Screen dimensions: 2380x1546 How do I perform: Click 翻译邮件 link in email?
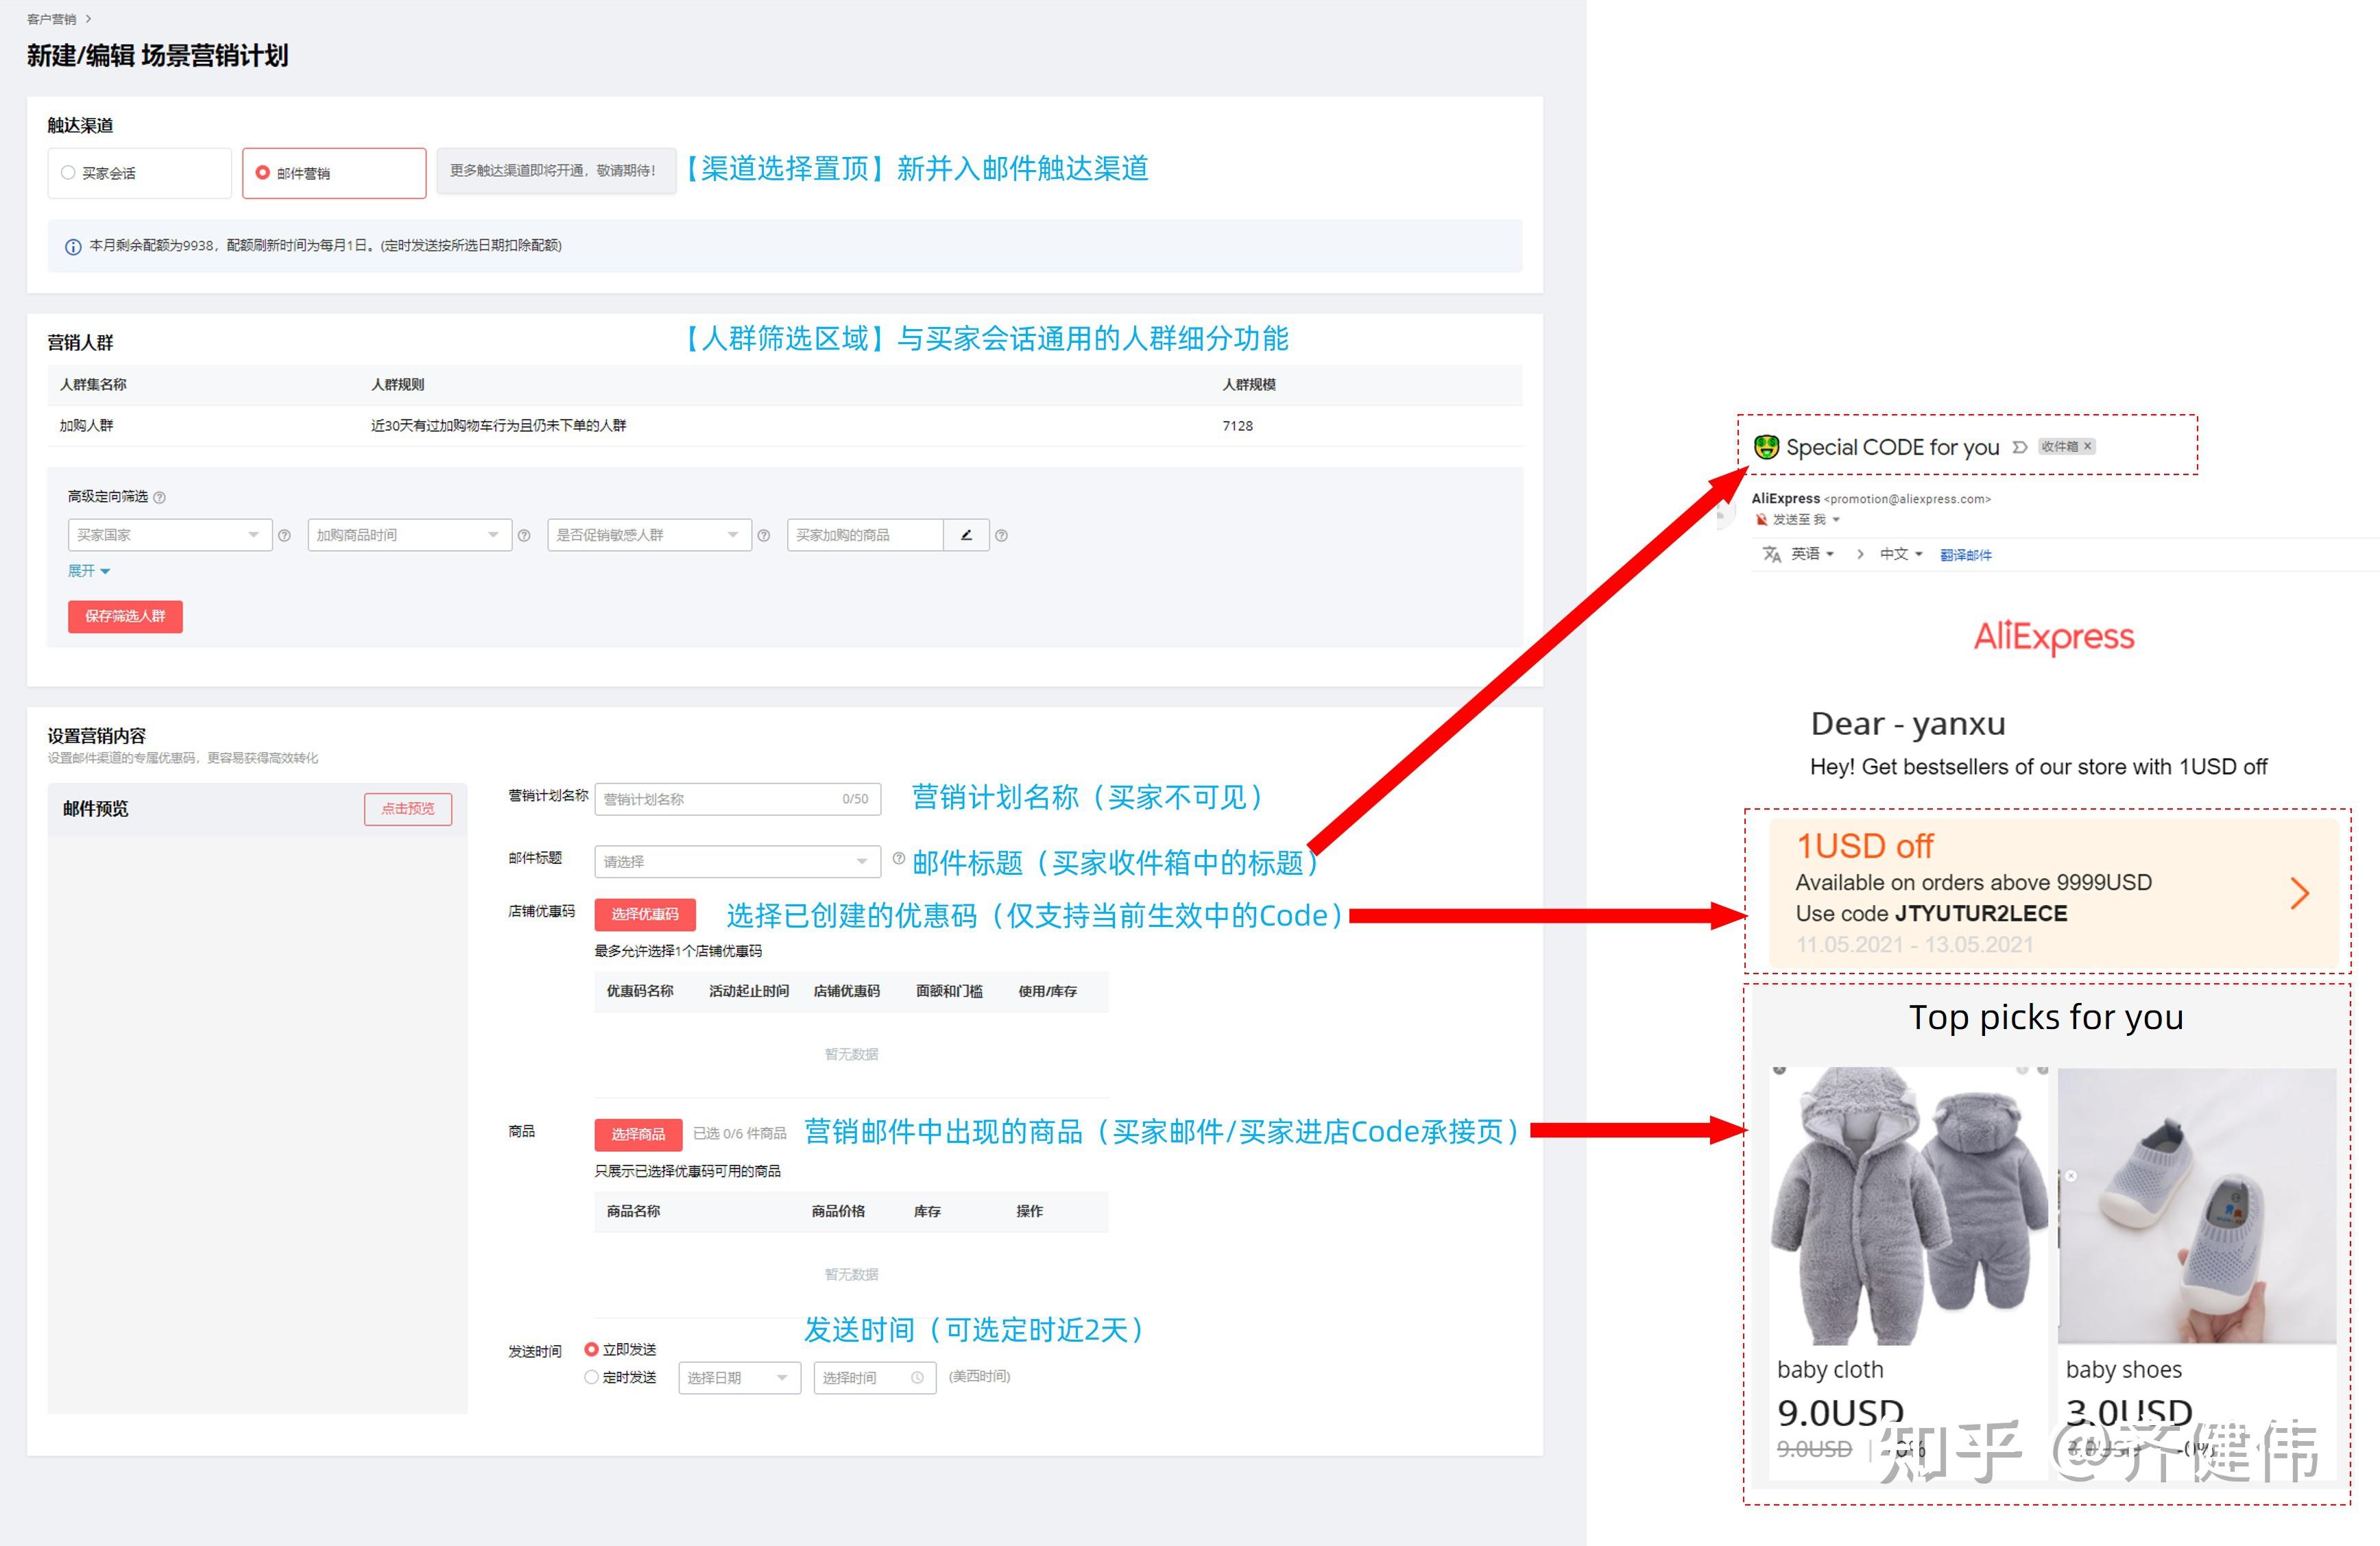pyautogui.click(x=1966, y=555)
